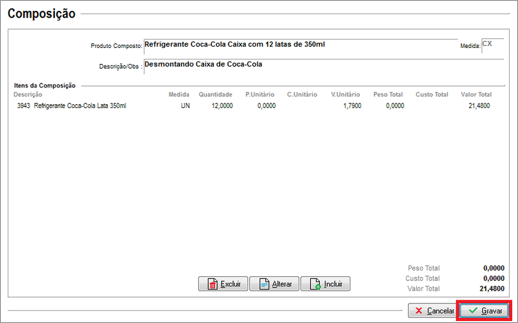Click the Peso Total column header
The image size is (518, 323).
tap(388, 95)
